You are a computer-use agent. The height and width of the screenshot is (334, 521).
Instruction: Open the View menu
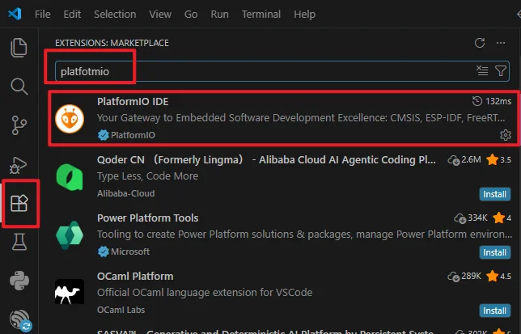160,15
